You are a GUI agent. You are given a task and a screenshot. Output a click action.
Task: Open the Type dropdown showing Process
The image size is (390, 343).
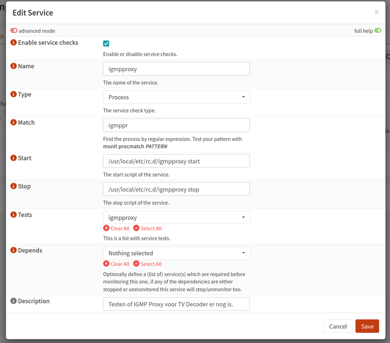(176, 97)
